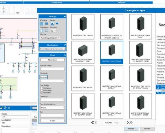The image size is (165, 133).
Task: Select the earth arrow symbol in toolbar
Action: click(18, 10)
